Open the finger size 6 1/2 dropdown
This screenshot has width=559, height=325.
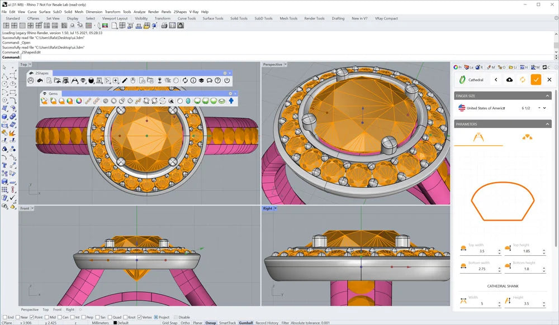point(544,108)
